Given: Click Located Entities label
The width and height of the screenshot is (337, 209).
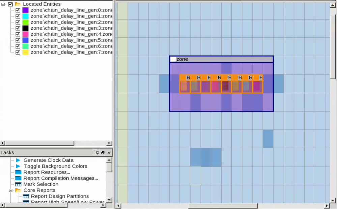Looking at the screenshot, I should point(42,4).
